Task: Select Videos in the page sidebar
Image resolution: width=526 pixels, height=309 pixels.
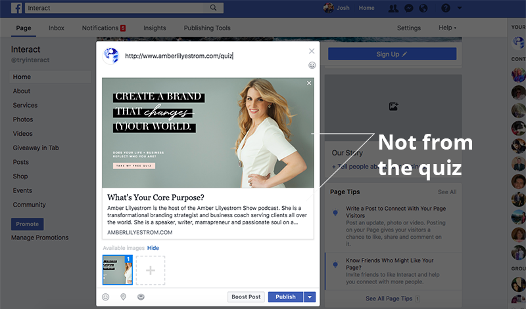Action: click(x=23, y=134)
